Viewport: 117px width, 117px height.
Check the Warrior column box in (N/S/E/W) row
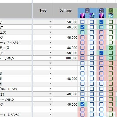click(x=101, y=89)
